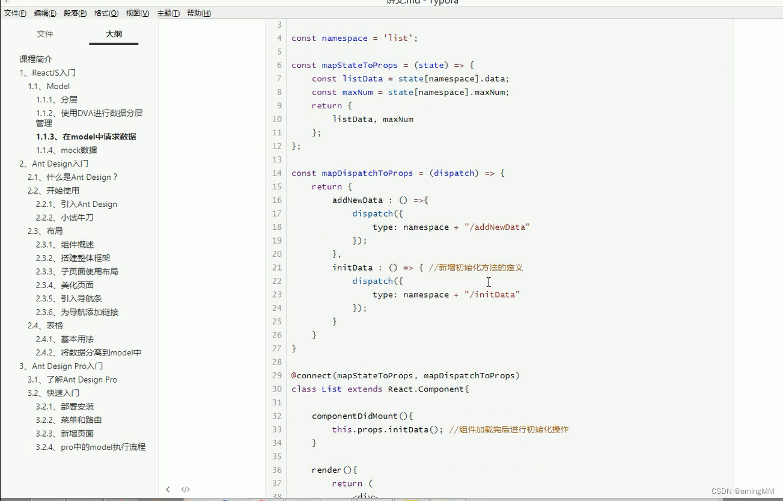The width and height of the screenshot is (783, 501).
Task: Open the 格式(O) menu
Action: pyautogui.click(x=106, y=13)
